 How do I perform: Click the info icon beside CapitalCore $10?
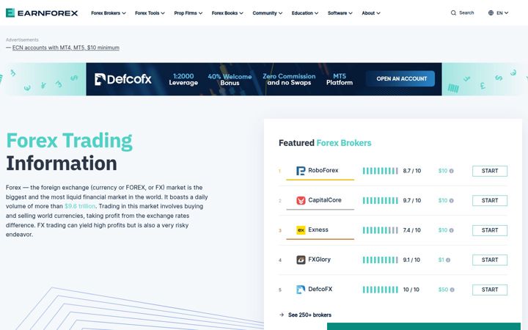coord(451,200)
